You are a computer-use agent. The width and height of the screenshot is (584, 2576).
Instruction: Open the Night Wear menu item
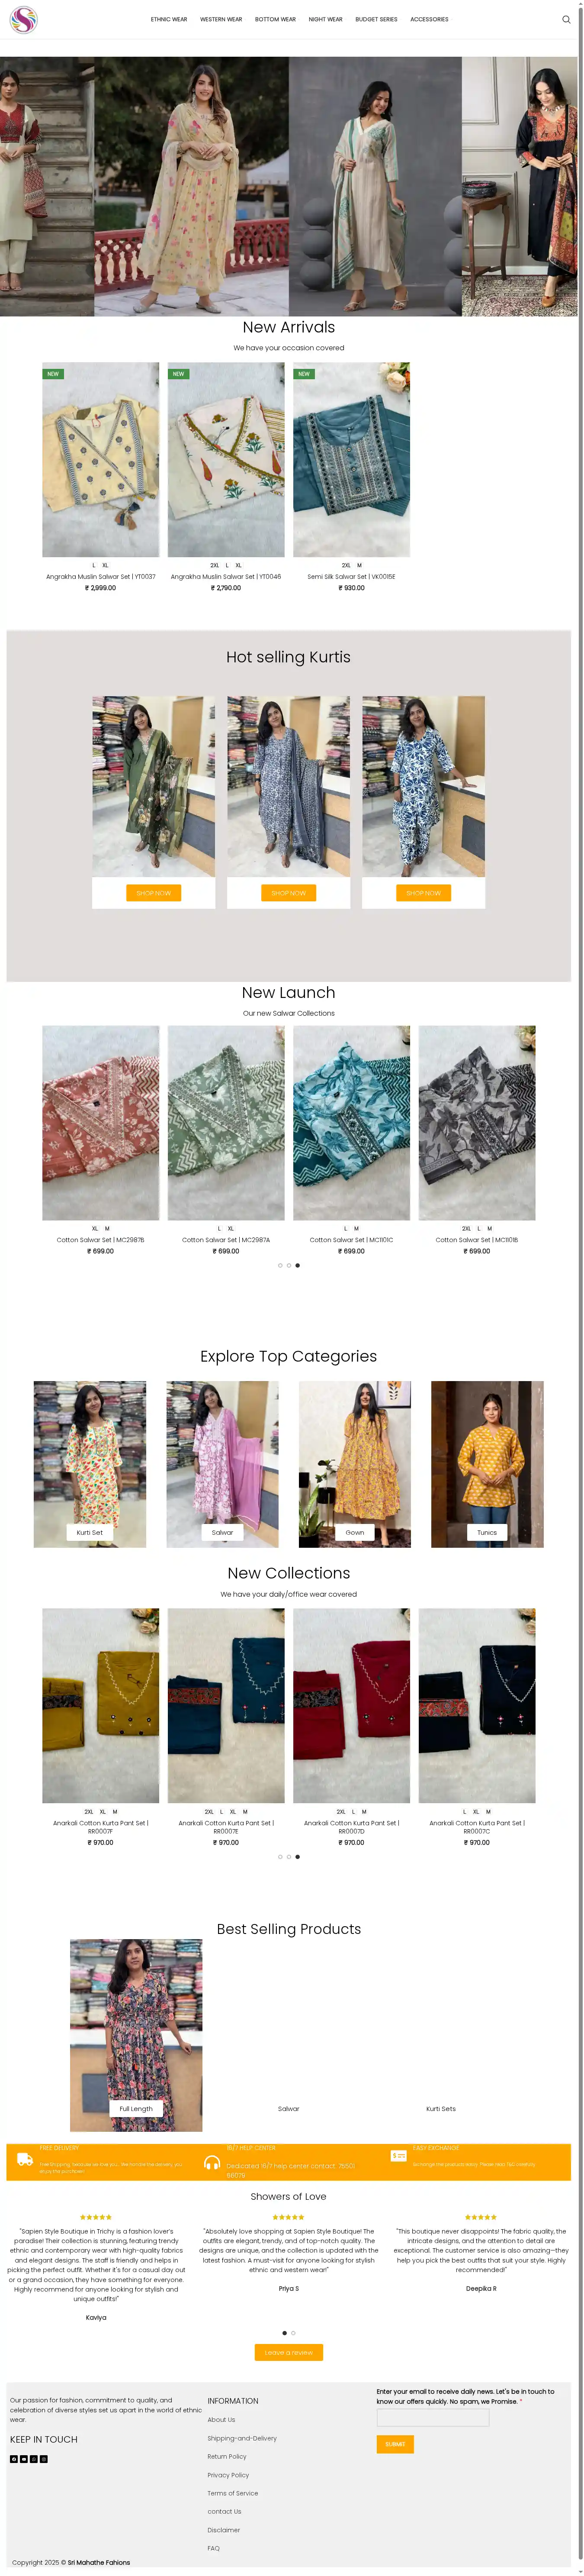click(x=325, y=19)
